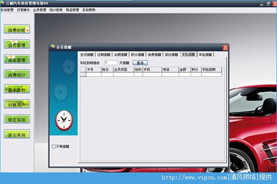This screenshot has height=184, width=277.
Task: Click the days input field showing 7
Action: tap(110, 63)
